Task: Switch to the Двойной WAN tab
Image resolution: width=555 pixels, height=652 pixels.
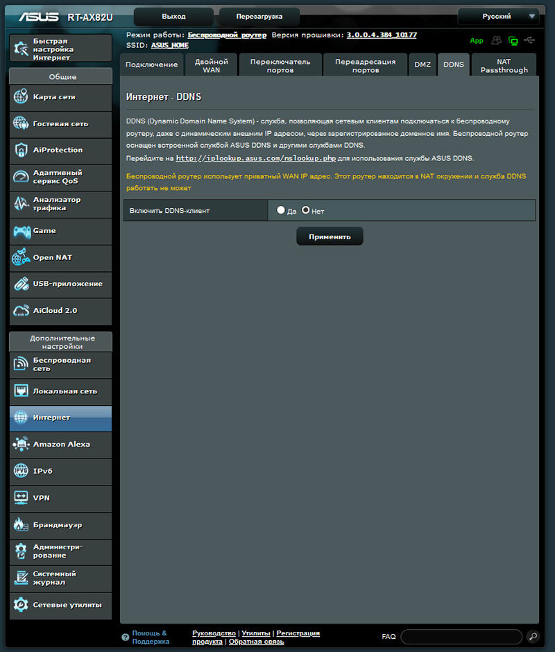Action: [212, 65]
